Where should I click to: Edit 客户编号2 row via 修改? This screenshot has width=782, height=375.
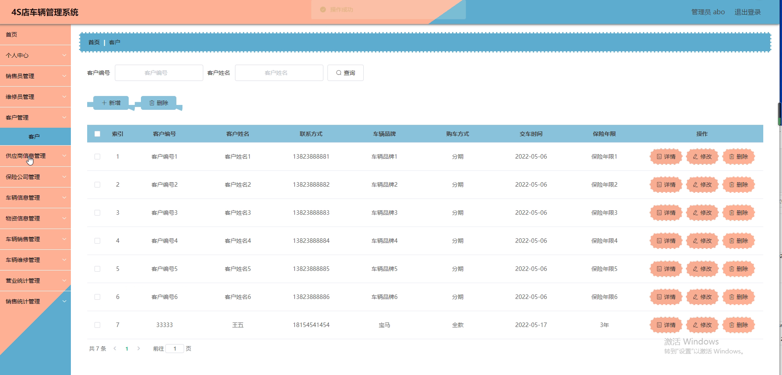point(702,185)
